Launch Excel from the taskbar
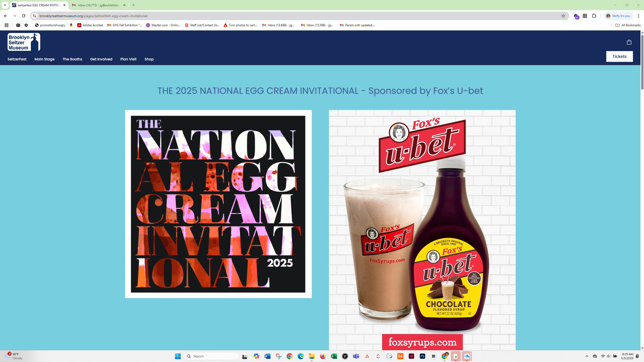644x362 pixels. pyautogui.click(x=334, y=356)
